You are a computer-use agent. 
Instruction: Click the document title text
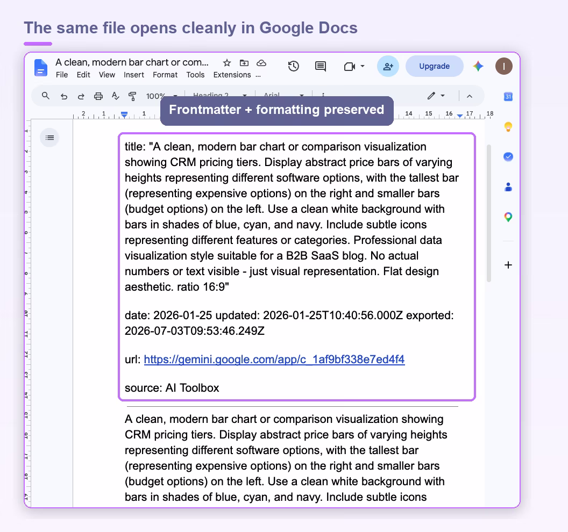click(x=132, y=62)
